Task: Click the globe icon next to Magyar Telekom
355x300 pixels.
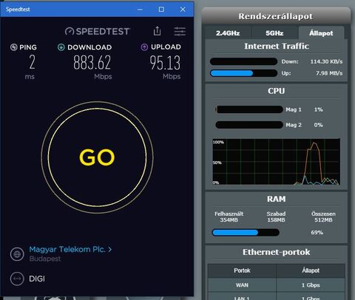Action: [17, 254]
